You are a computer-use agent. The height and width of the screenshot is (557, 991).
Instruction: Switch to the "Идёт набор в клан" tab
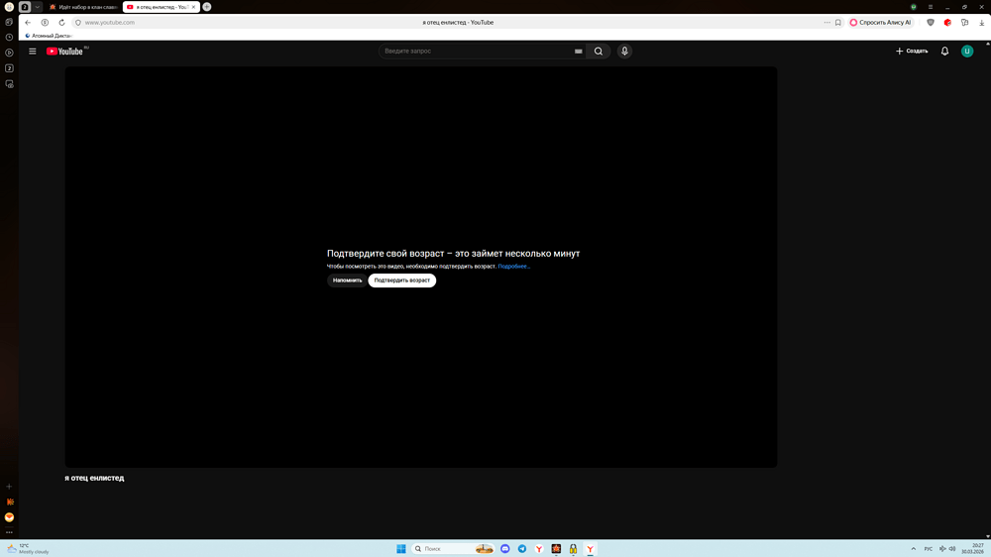(x=83, y=7)
